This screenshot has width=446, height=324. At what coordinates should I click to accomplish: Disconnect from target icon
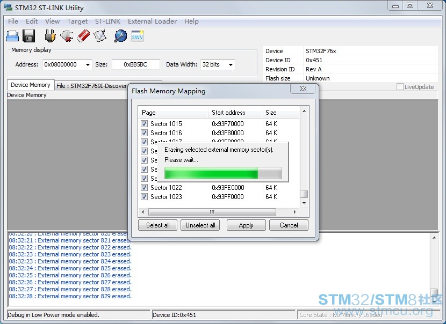click(67, 36)
